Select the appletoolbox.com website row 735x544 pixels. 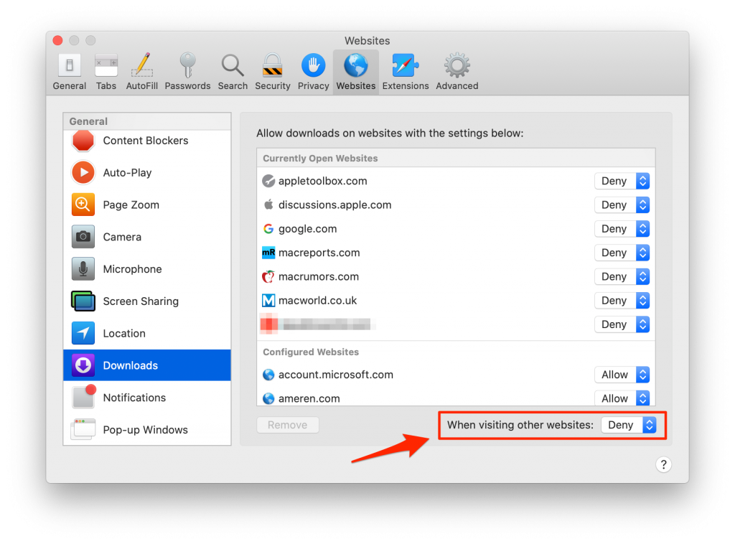(456, 181)
